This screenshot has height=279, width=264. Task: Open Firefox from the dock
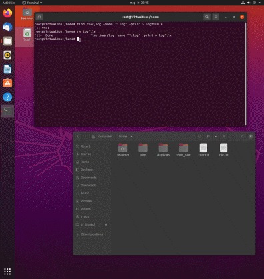7,13
